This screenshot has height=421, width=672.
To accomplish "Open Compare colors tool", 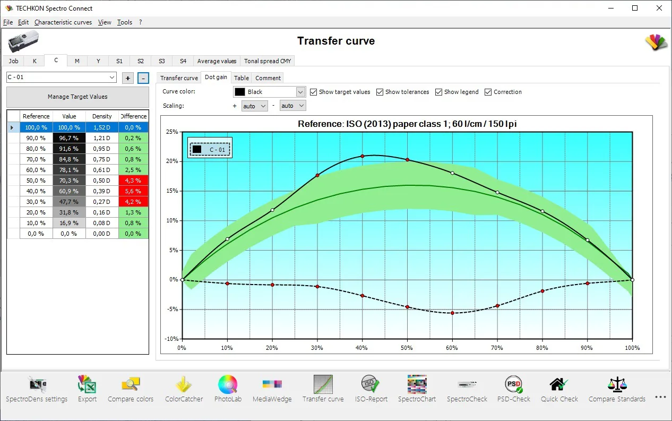I will coord(131,384).
